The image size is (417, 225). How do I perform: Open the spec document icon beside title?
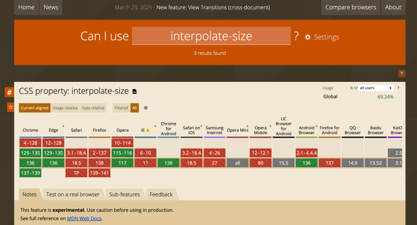pyautogui.click(x=134, y=91)
